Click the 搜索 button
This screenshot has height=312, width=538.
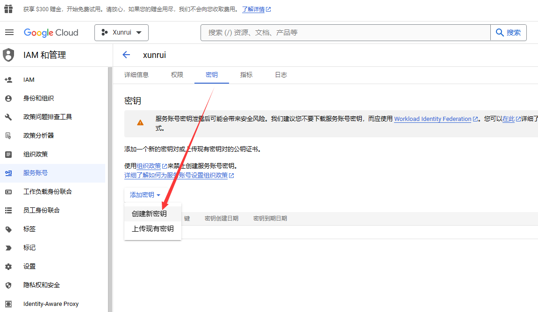point(509,33)
